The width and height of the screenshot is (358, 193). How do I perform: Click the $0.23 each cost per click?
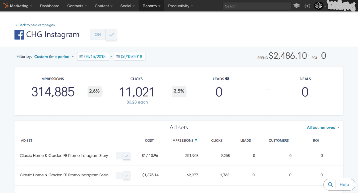coord(137,102)
